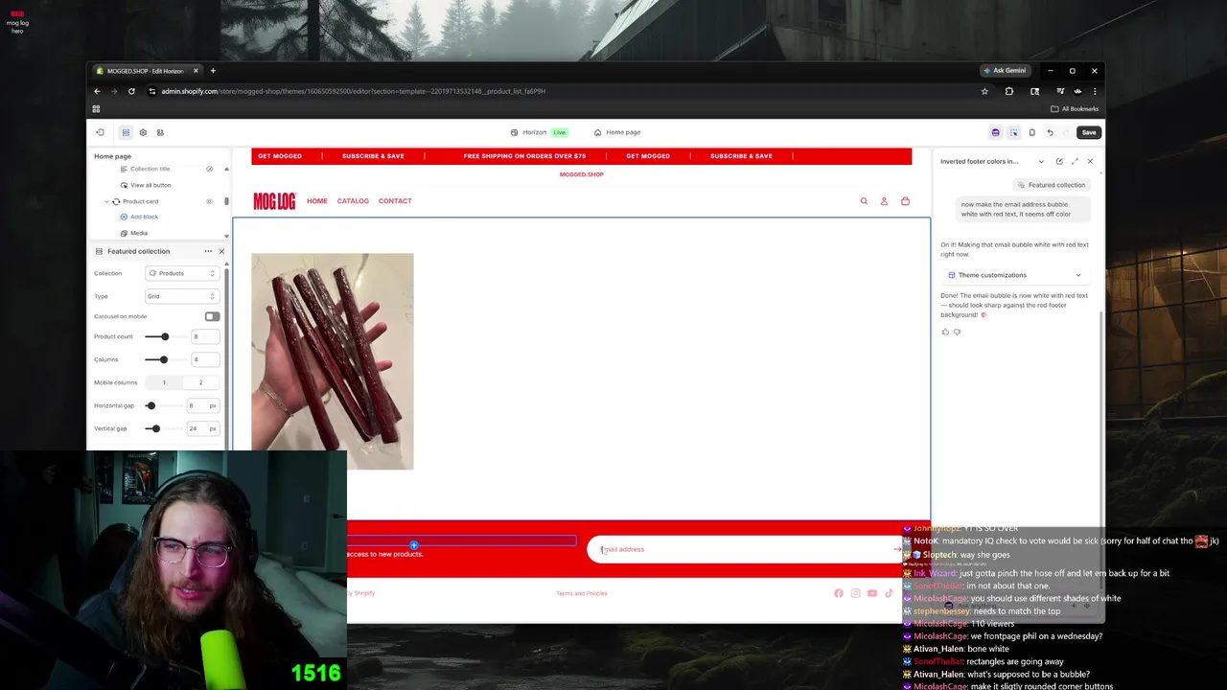The width and height of the screenshot is (1227, 690).
Task: Click the storefront account icon
Action: pyautogui.click(x=884, y=201)
